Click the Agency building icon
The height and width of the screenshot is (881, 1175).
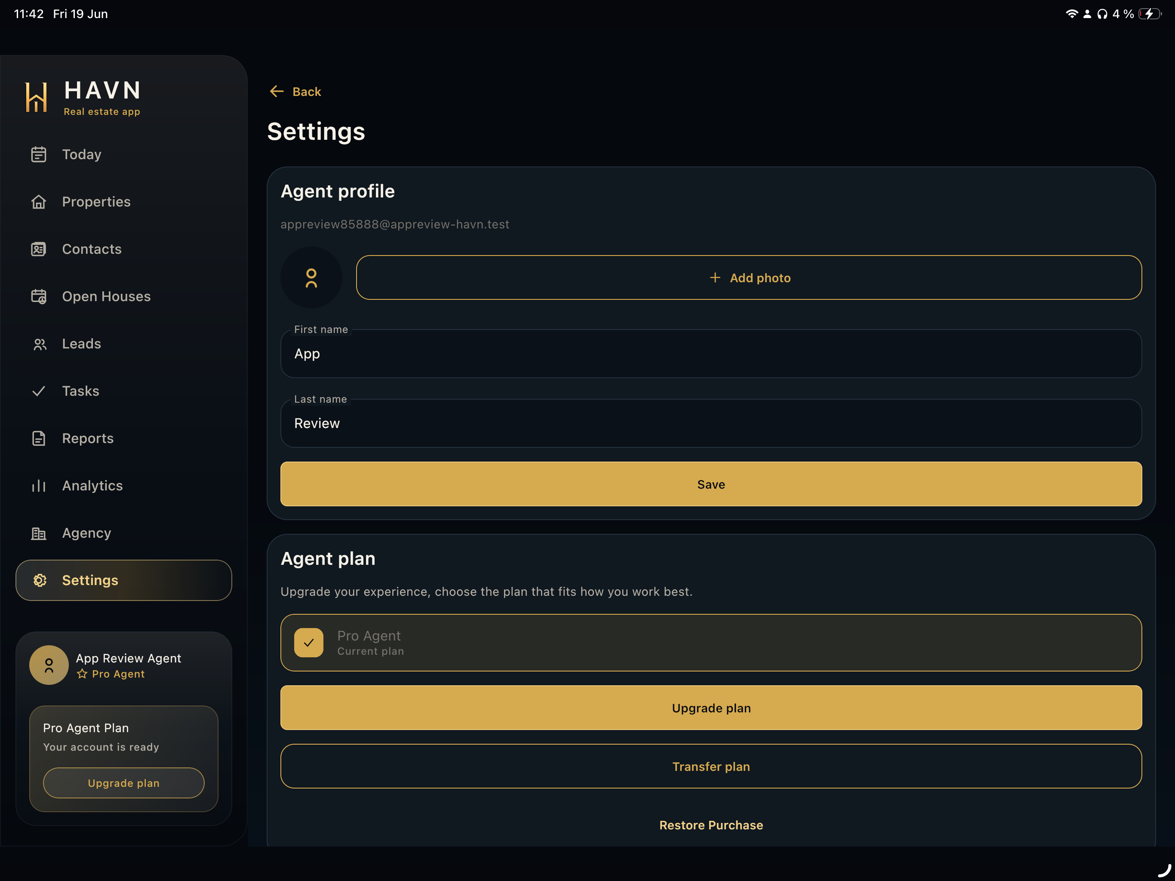[39, 533]
